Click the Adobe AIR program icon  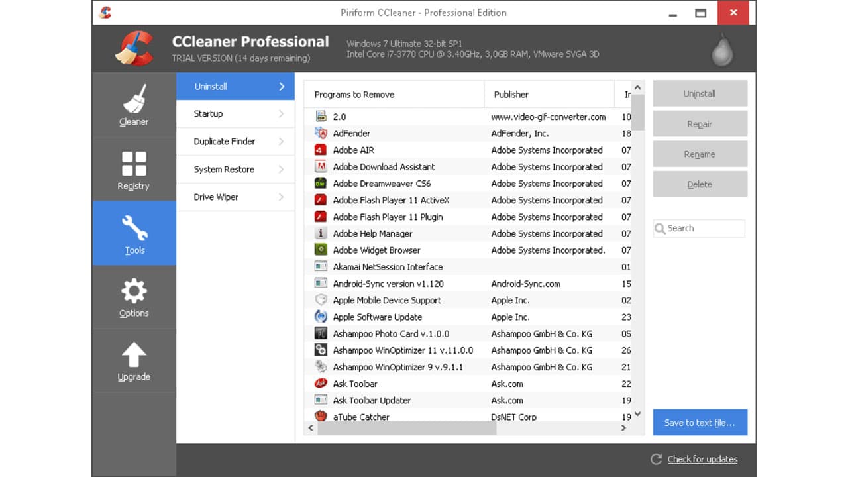click(321, 150)
